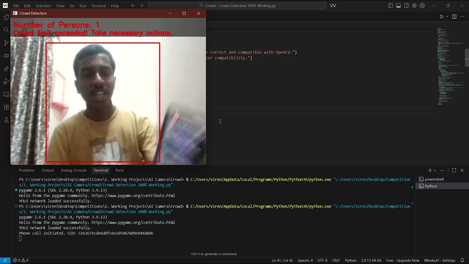Select interpreter 3.9.13 64-bit
This screenshot has width=469, height=264.
point(371,260)
